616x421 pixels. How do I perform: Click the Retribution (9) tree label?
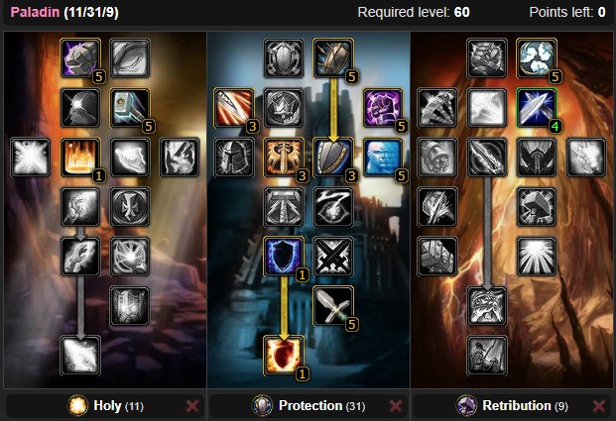(525, 406)
